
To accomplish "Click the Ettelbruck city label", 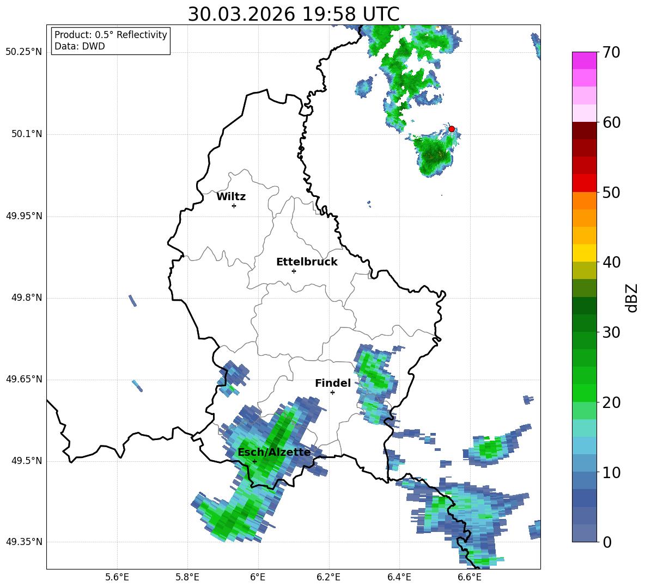I will (307, 262).
